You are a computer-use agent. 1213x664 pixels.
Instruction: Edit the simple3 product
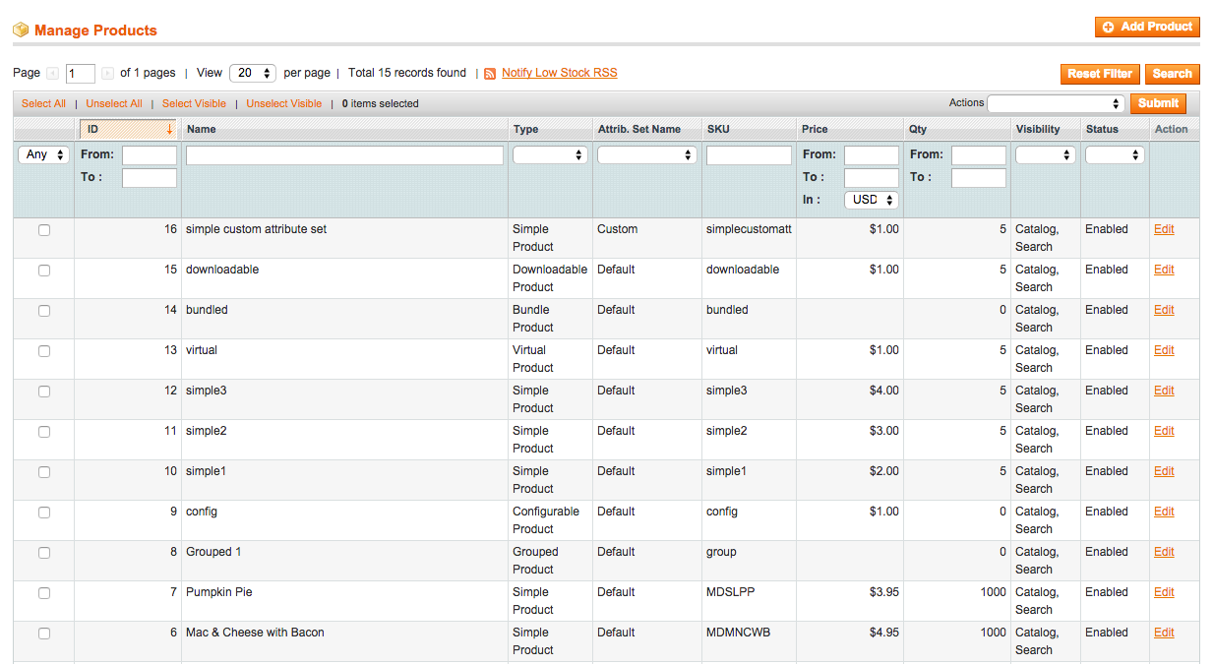[x=1164, y=391]
